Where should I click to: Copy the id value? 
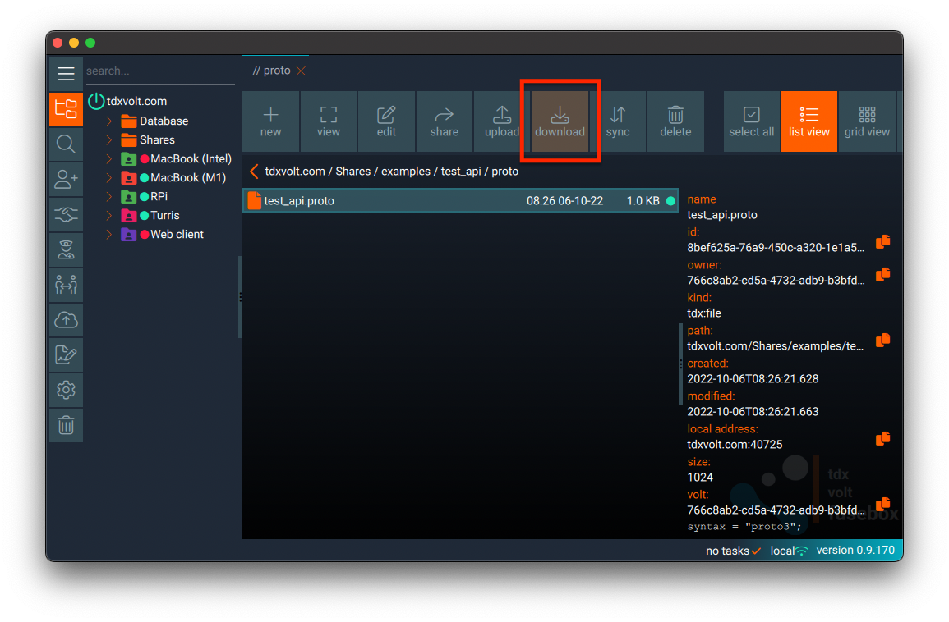(883, 242)
